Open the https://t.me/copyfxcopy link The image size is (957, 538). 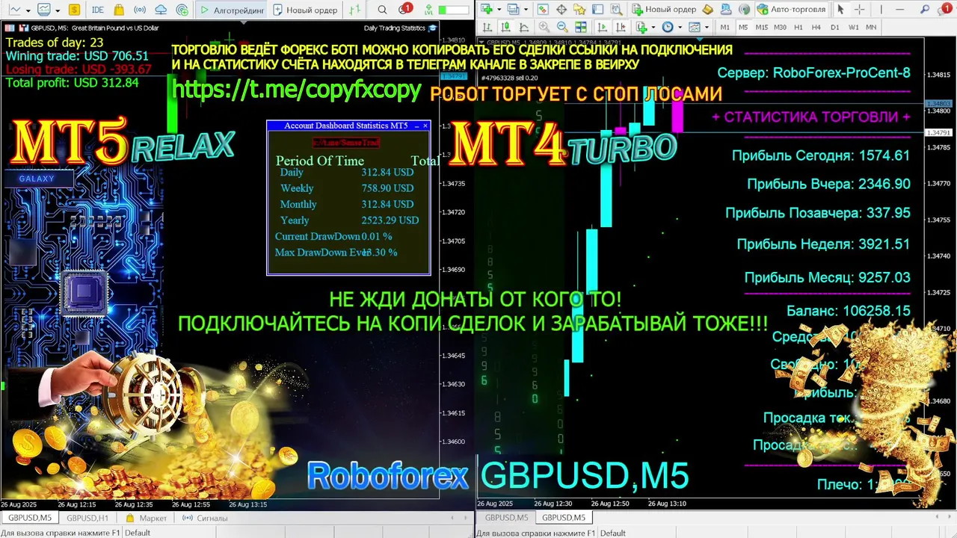point(298,90)
